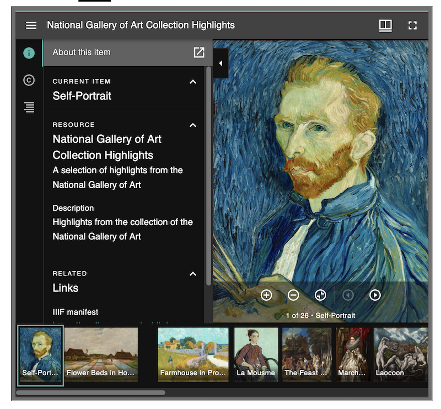Viewport: 441px width, 409px height.
Task: Collapse the Current Item section
Action: coord(192,81)
